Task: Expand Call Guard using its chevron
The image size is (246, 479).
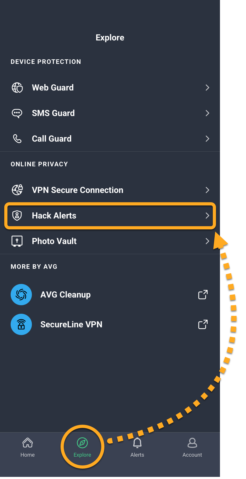Action: coord(207,139)
